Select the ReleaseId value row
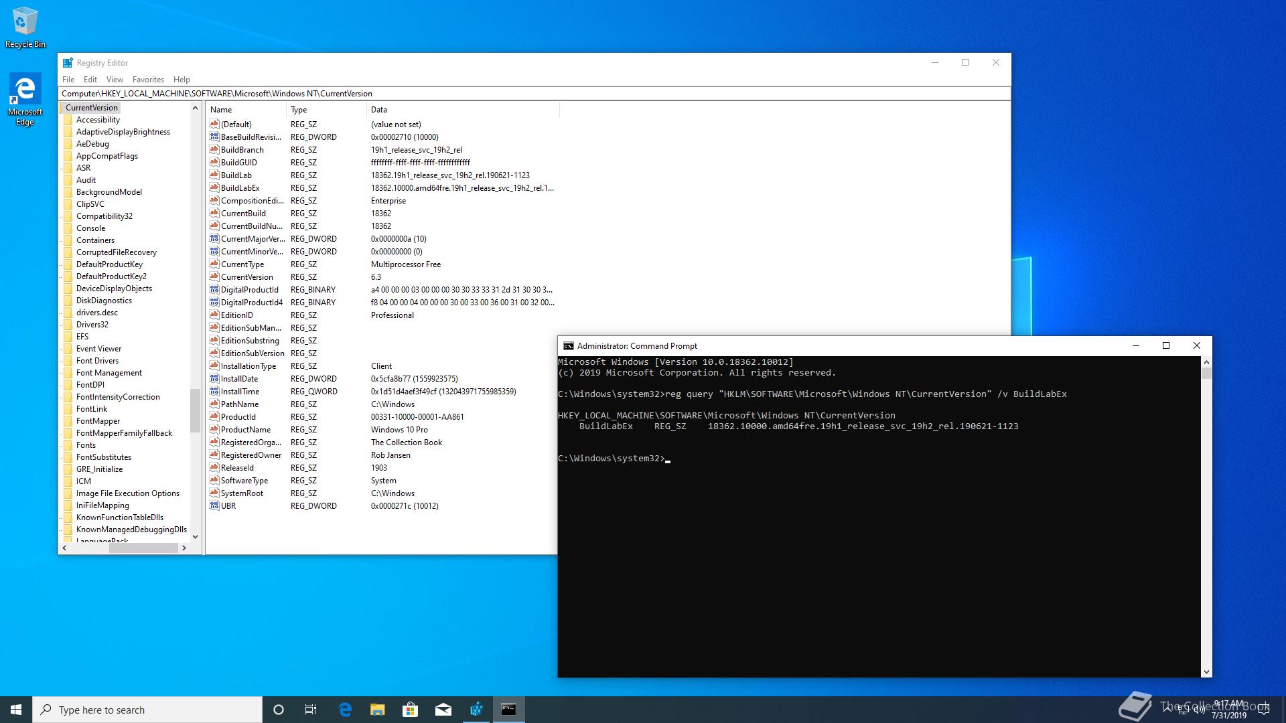This screenshot has height=723, width=1286. (382, 468)
